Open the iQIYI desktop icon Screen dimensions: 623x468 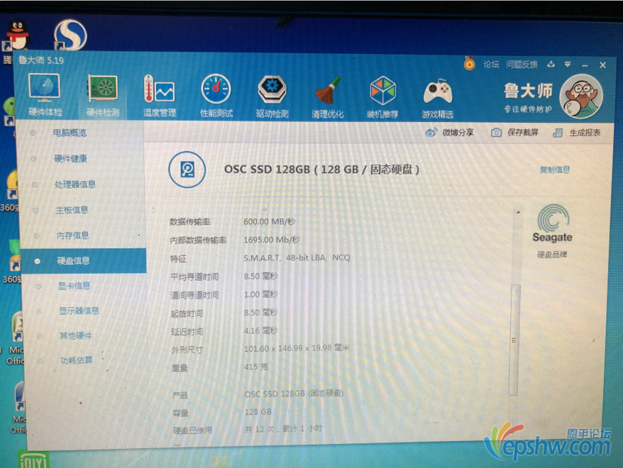(33, 459)
